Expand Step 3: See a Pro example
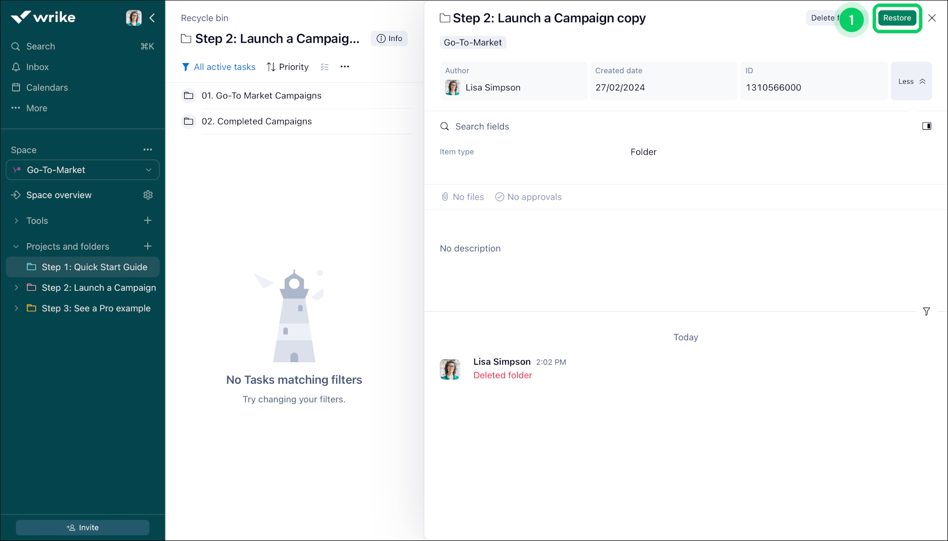 [16, 308]
